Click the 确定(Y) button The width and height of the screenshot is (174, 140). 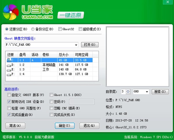click(x=65, y=126)
